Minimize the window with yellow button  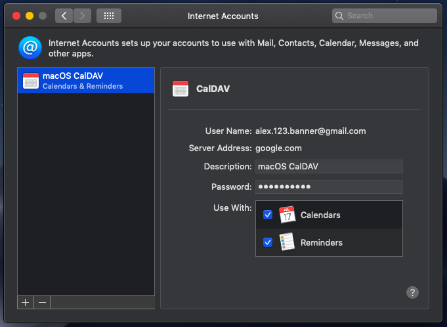tap(30, 16)
